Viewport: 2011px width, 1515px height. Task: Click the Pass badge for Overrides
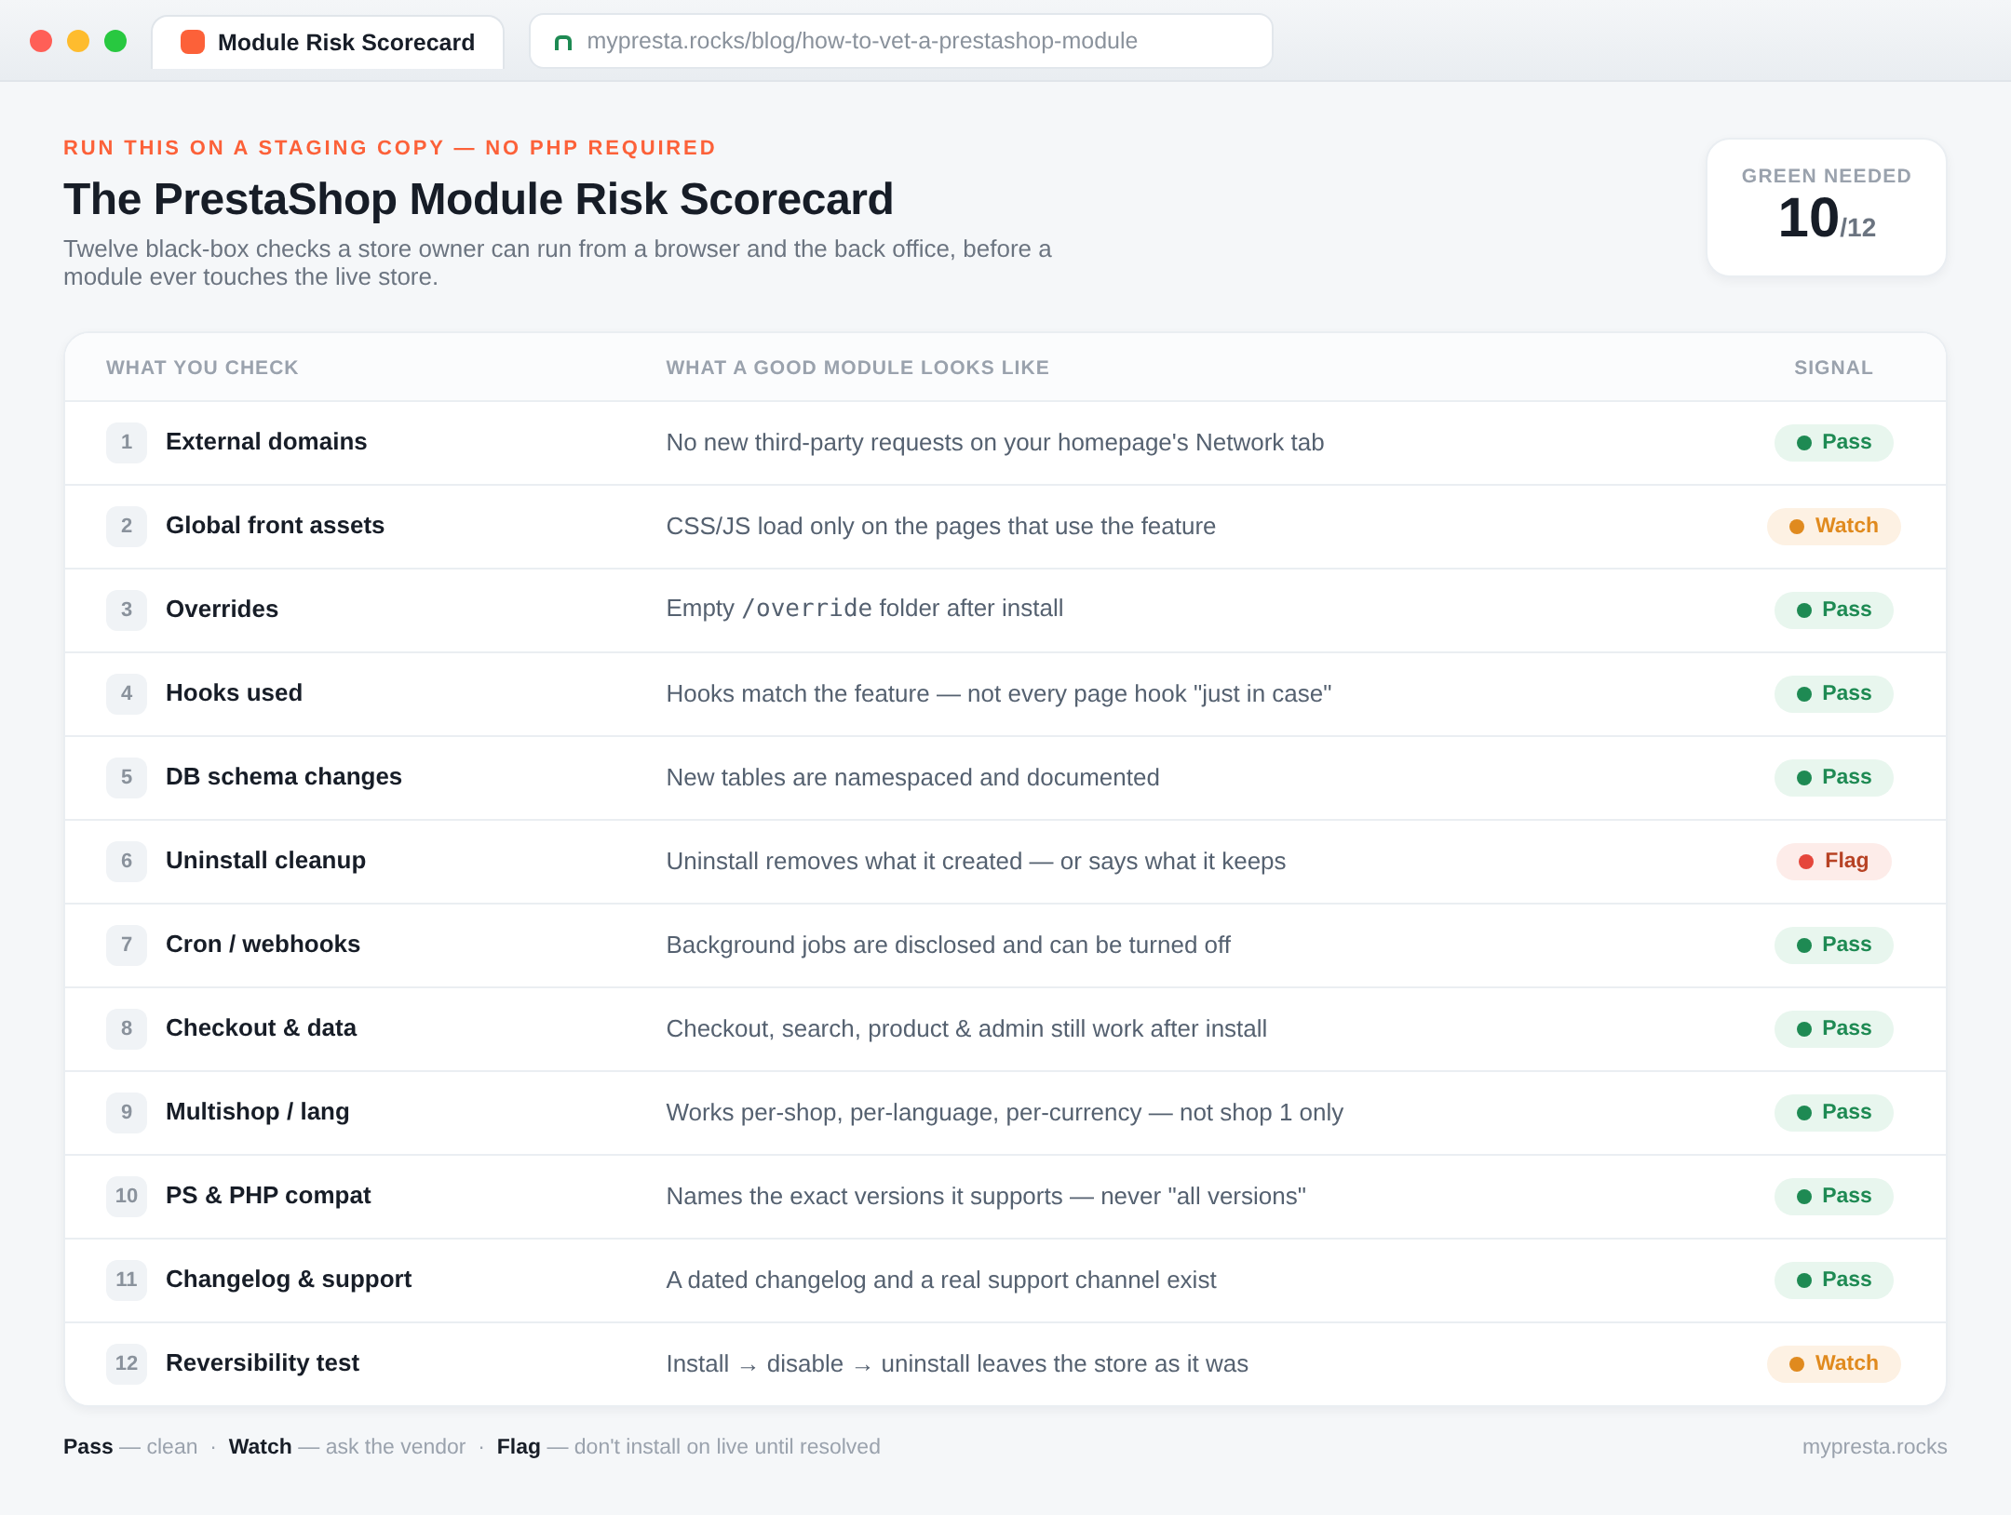tap(1833, 610)
